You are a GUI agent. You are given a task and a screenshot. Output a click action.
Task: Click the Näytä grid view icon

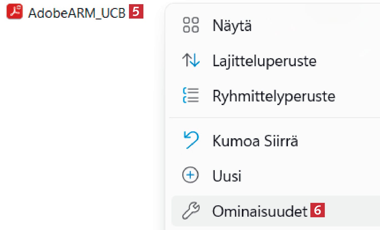coord(191,25)
